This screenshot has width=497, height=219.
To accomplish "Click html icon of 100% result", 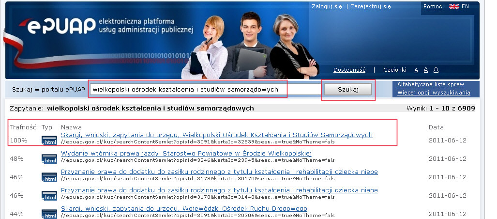I will pos(49,141).
